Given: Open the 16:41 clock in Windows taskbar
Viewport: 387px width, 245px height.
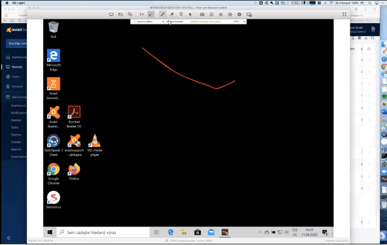Looking at the screenshot, I should tap(309, 232).
